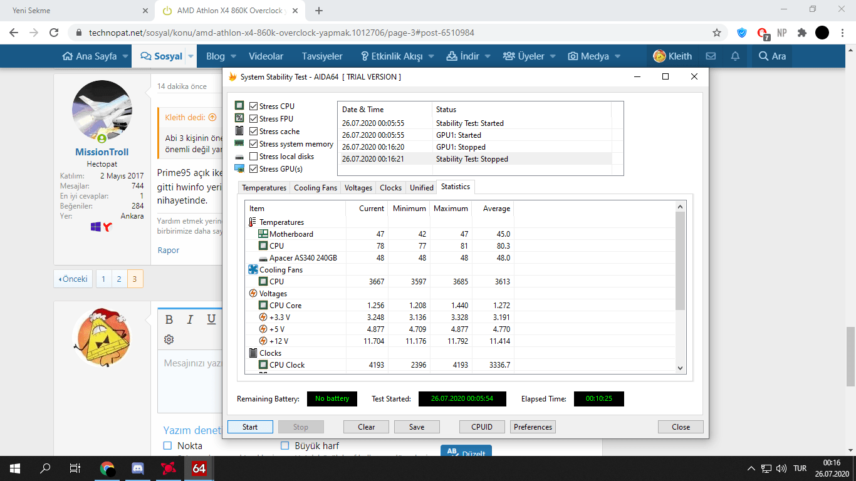Open Discord from the taskbar
Screen dimensions: 856x481
point(138,468)
